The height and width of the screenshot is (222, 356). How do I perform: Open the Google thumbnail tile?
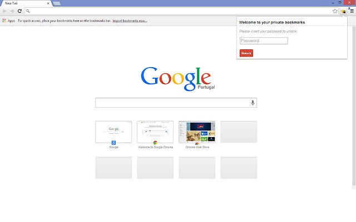[x=113, y=132]
